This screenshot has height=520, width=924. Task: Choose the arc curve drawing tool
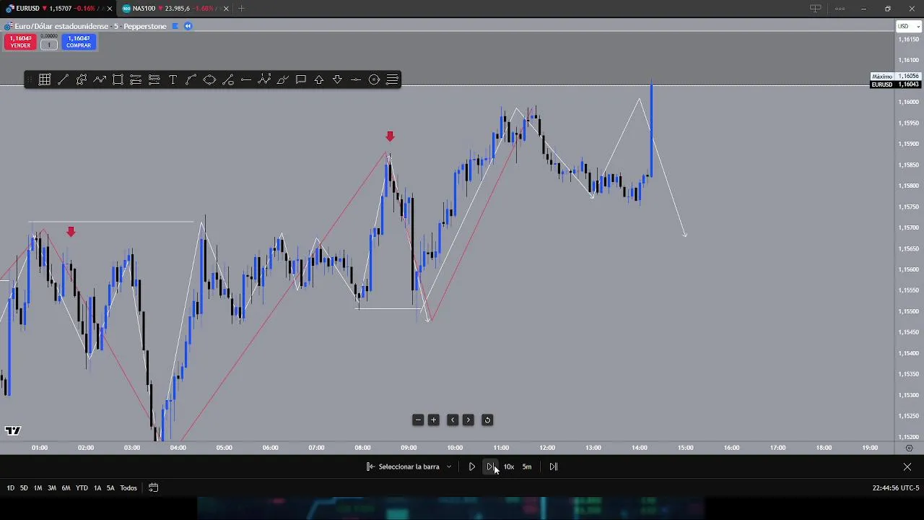point(191,79)
